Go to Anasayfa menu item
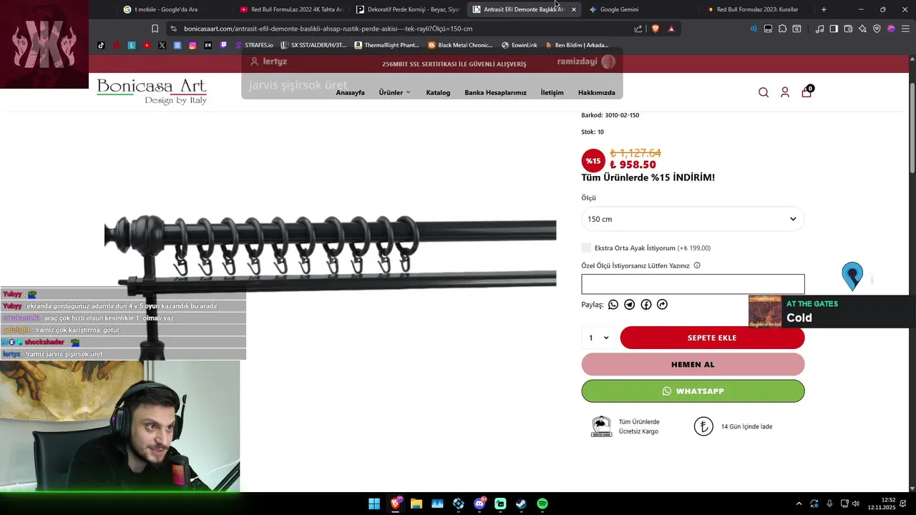Viewport: 916px width, 515px height. point(350,92)
